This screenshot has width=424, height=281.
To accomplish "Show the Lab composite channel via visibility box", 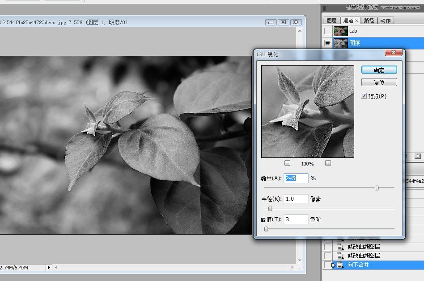I will (x=327, y=31).
